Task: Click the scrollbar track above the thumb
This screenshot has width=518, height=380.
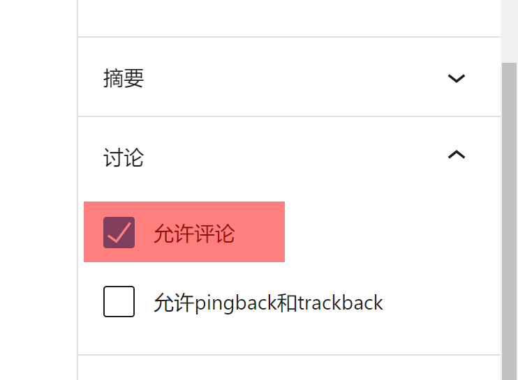Action: click(x=510, y=28)
